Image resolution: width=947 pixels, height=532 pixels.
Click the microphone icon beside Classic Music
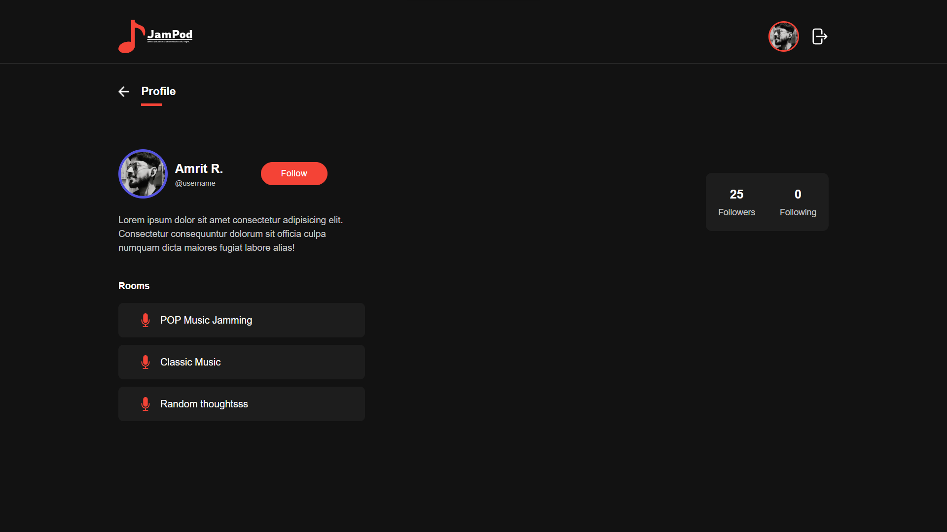(x=145, y=362)
